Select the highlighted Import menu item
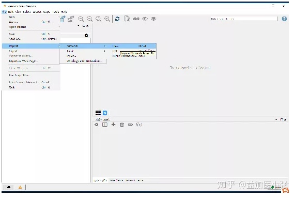This screenshot has width=295, height=198. coord(31,46)
